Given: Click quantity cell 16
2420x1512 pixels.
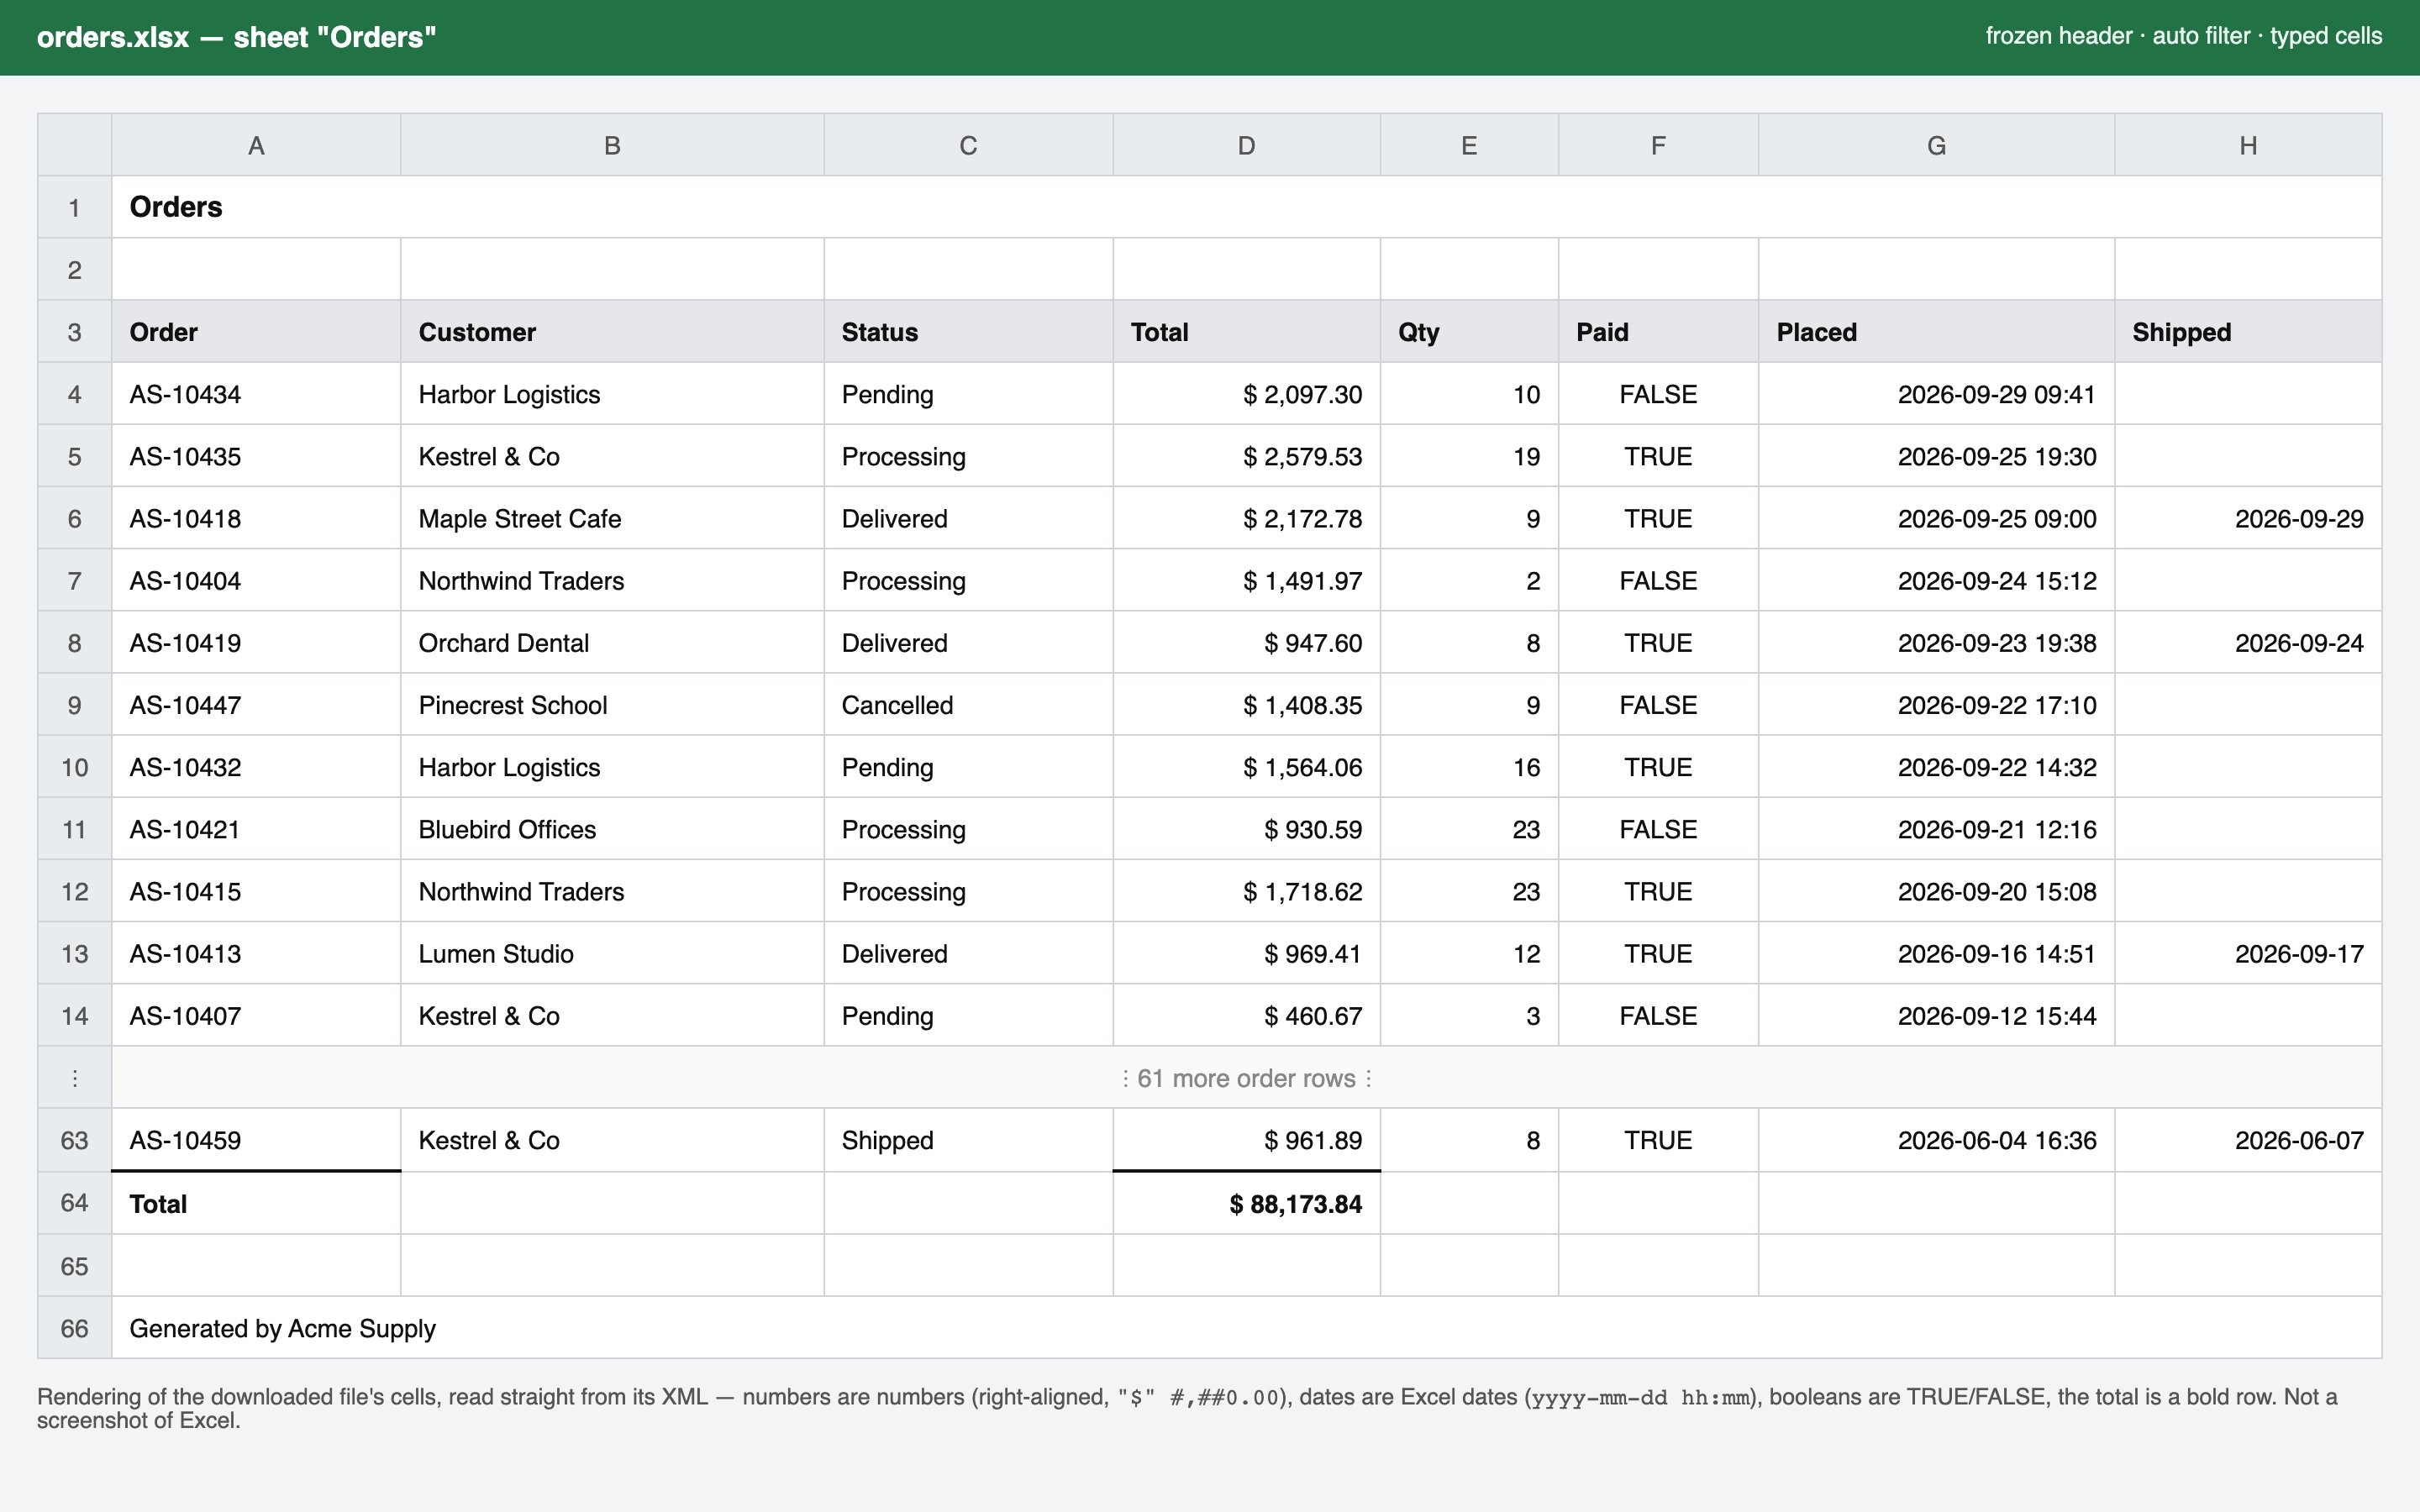Looking at the screenshot, I should (x=1469, y=767).
